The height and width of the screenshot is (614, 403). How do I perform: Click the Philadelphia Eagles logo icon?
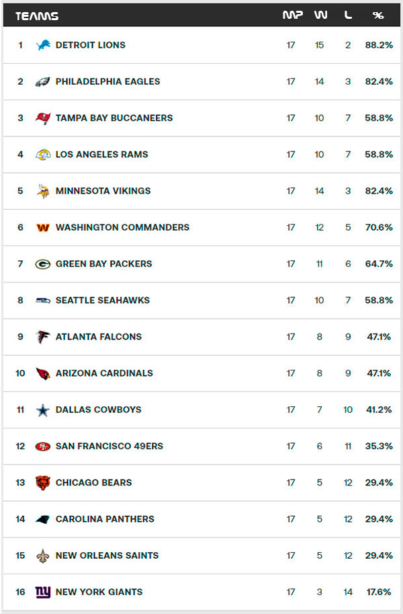[43, 82]
